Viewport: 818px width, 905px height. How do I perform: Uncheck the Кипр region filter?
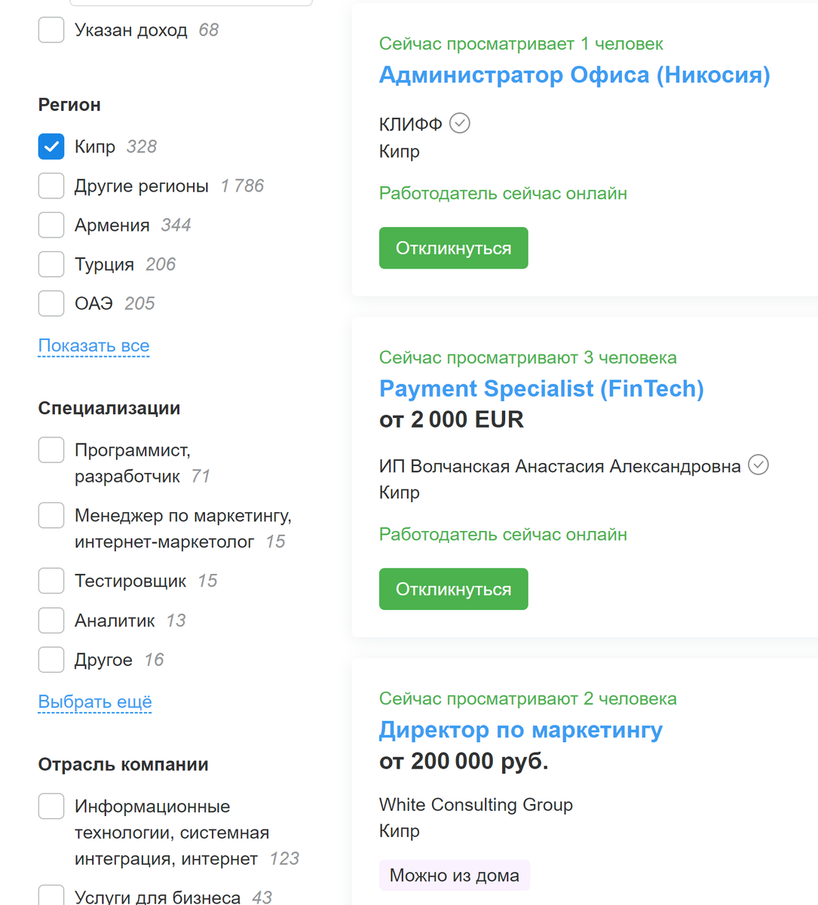coord(51,146)
